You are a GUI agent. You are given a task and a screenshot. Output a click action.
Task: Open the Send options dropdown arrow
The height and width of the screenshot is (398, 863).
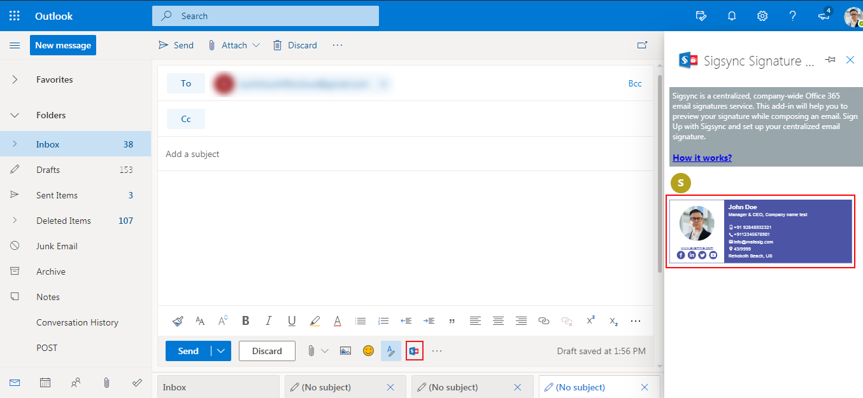(x=221, y=351)
